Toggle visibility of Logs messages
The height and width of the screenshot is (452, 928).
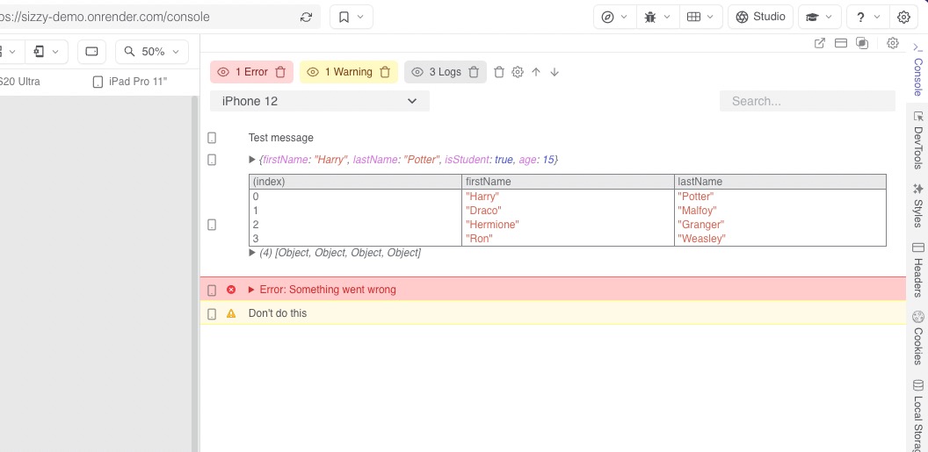click(x=417, y=72)
